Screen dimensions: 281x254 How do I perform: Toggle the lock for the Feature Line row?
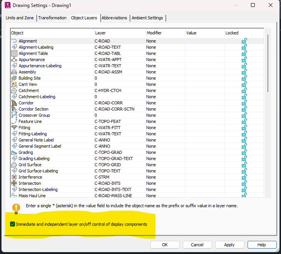[x=244, y=121]
